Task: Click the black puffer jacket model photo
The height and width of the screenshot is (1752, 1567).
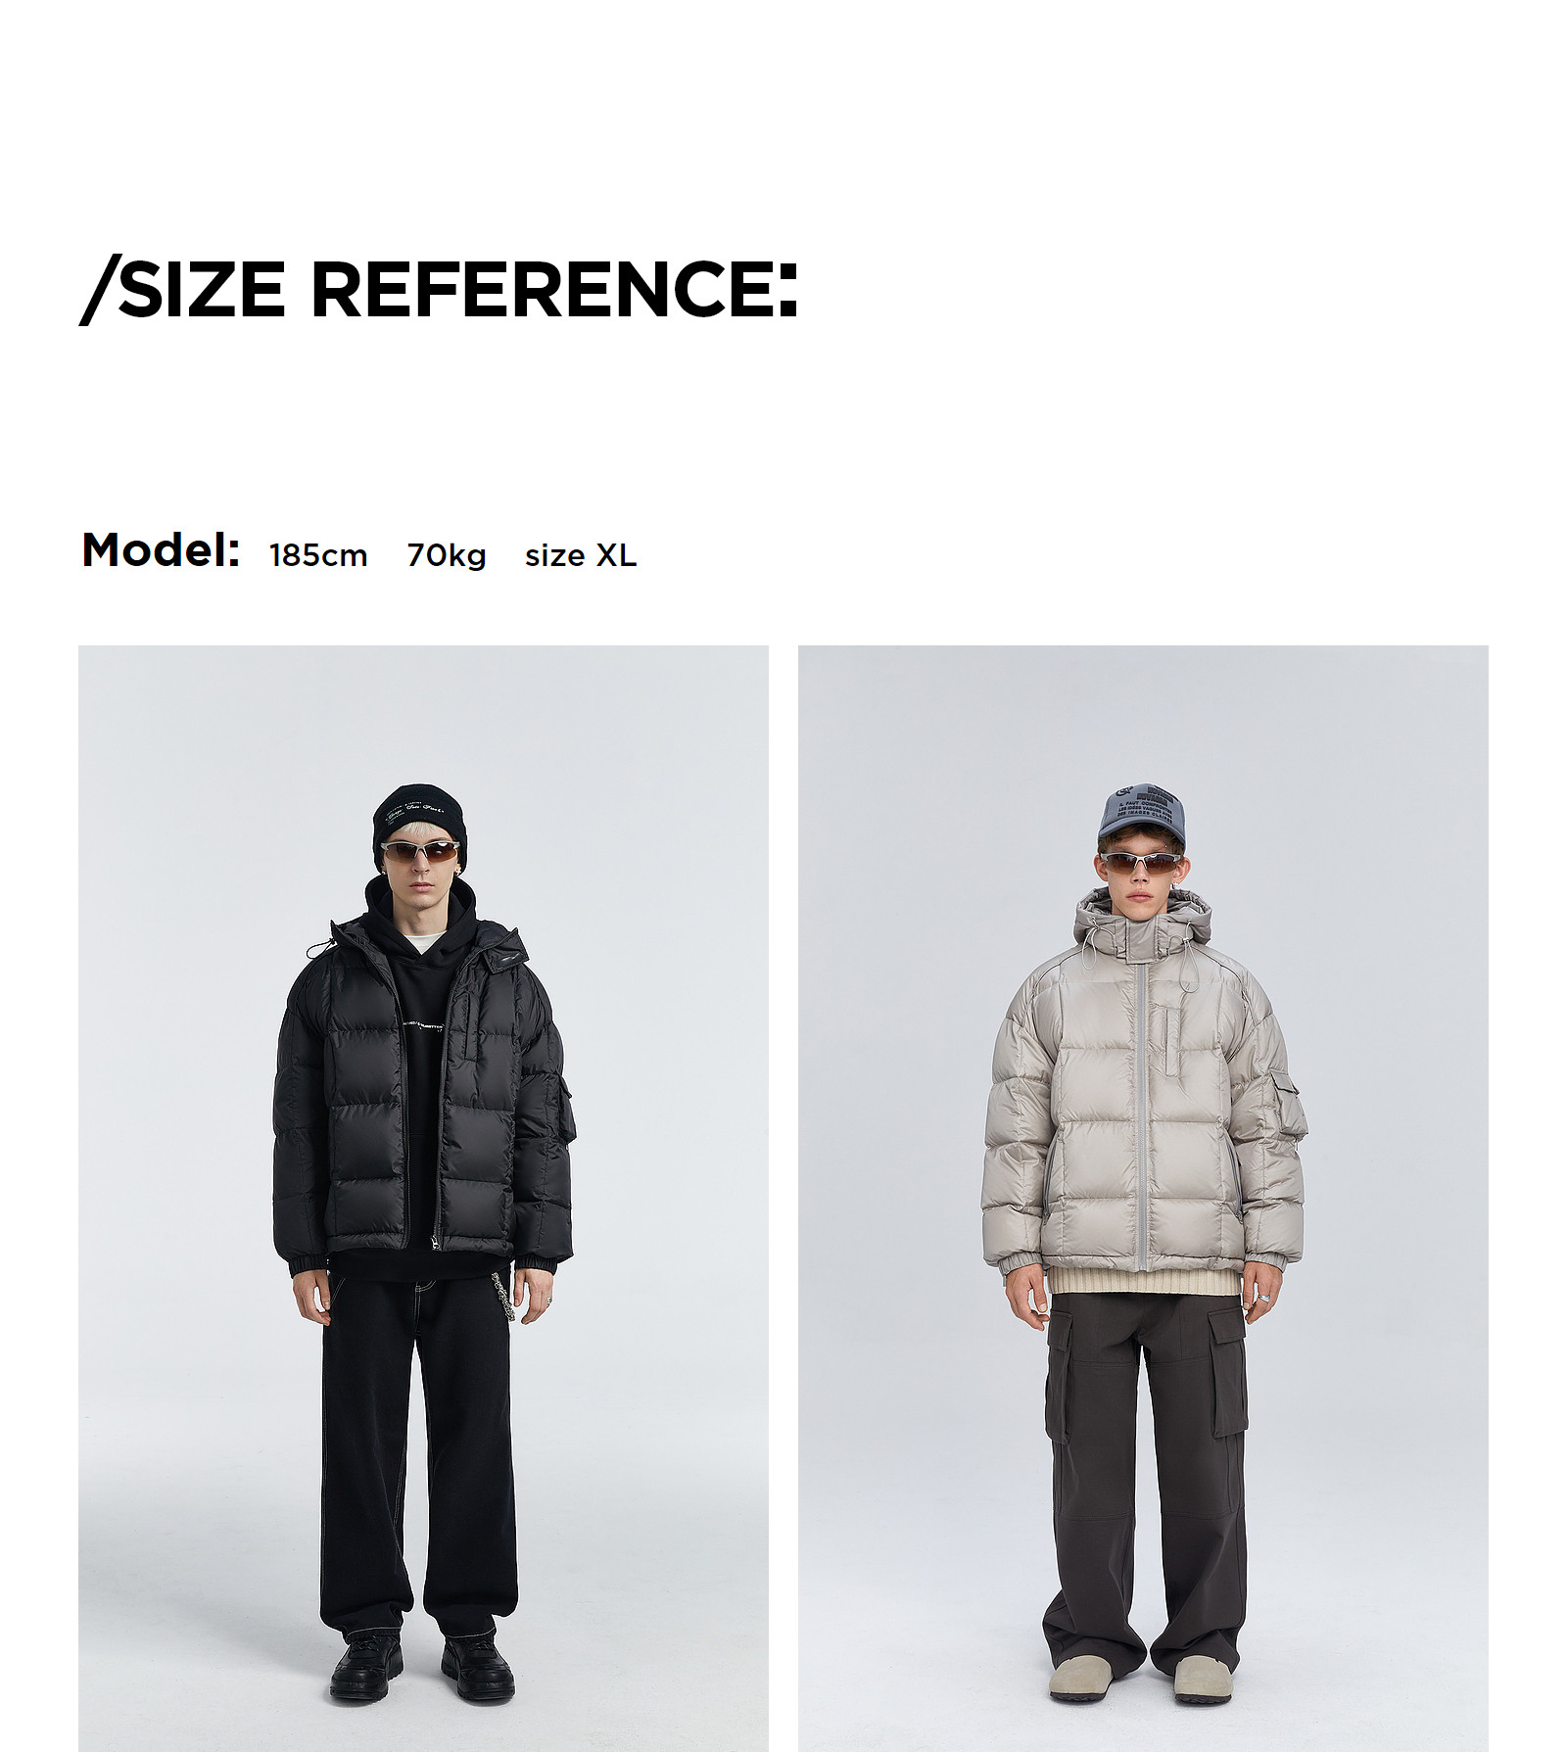Action: pos(423,1198)
